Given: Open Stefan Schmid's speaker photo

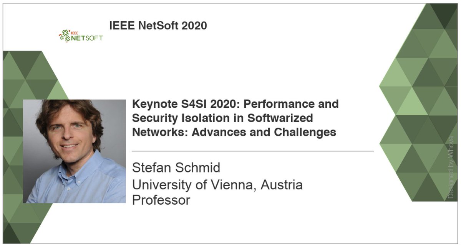Looking at the screenshot, I should pos(75,151).
